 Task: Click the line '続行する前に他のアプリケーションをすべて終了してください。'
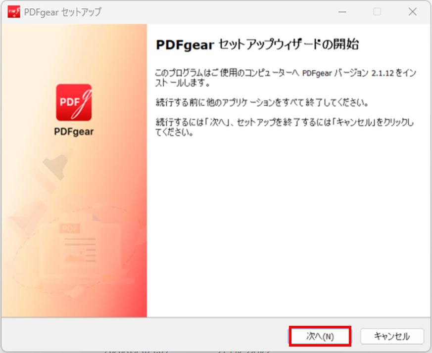point(262,102)
